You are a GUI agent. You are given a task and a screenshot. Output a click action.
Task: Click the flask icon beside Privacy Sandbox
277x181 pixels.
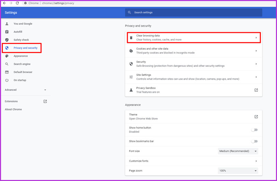[x=131, y=90]
